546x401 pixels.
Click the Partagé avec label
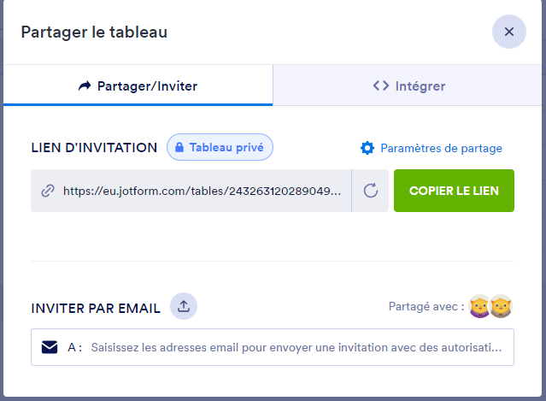pyautogui.click(x=426, y=306)
